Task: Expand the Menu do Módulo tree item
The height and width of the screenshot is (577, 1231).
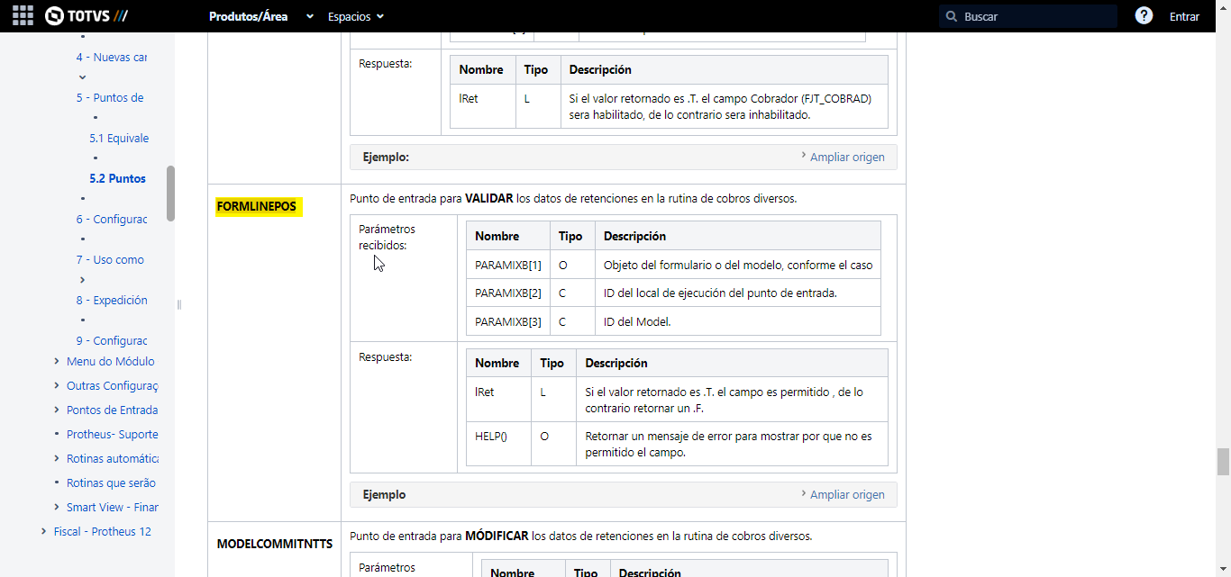Action: [58, 362]
